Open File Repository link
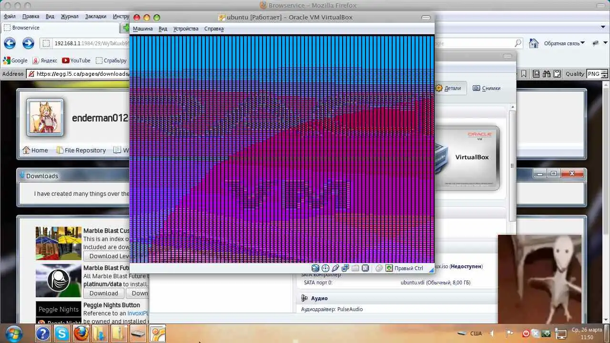 pyautogui.click(x=81, y=150)
